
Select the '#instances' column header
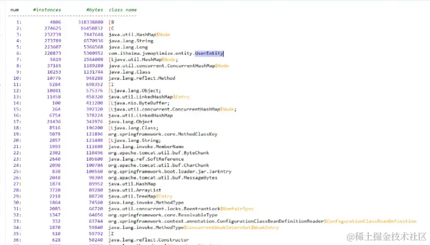47,10
